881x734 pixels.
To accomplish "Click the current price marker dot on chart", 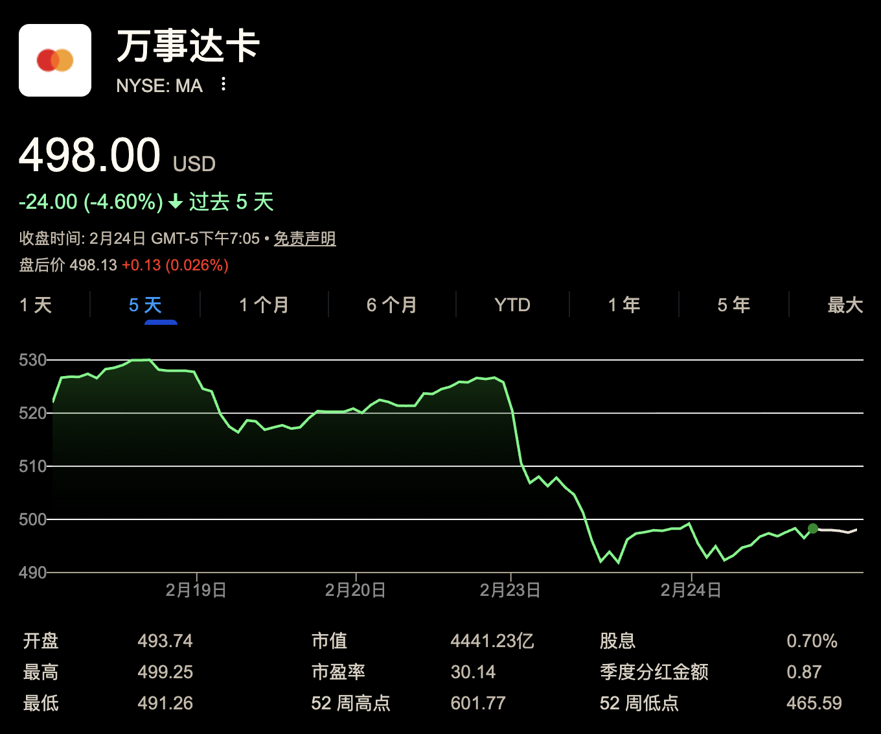I will [x=812, y=528].
